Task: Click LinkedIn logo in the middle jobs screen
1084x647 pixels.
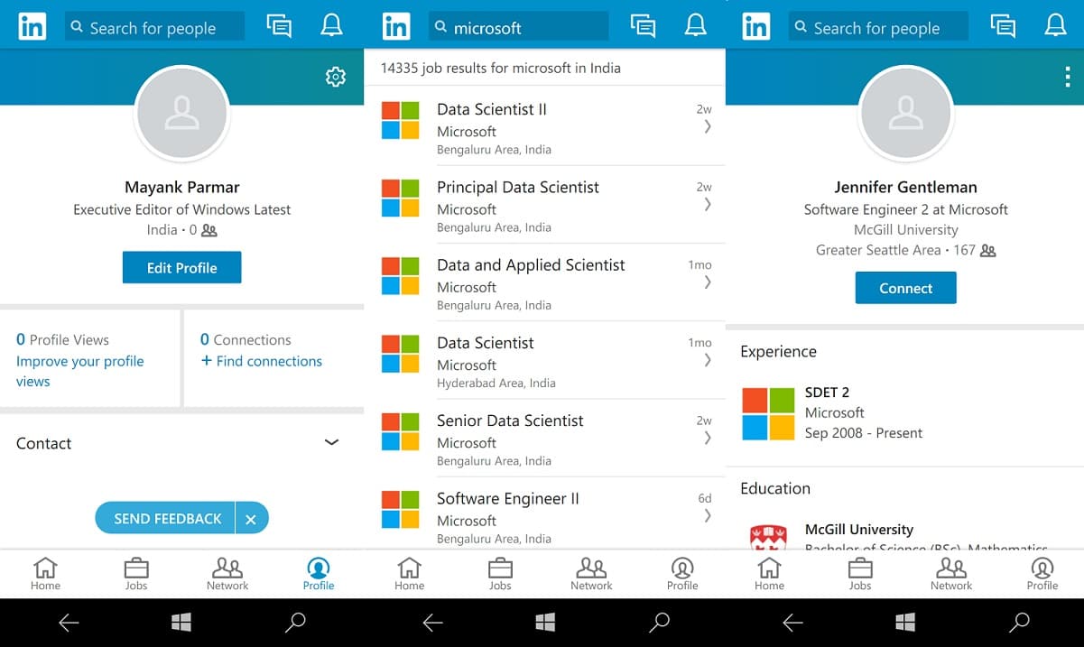Action: coord(396,27)
